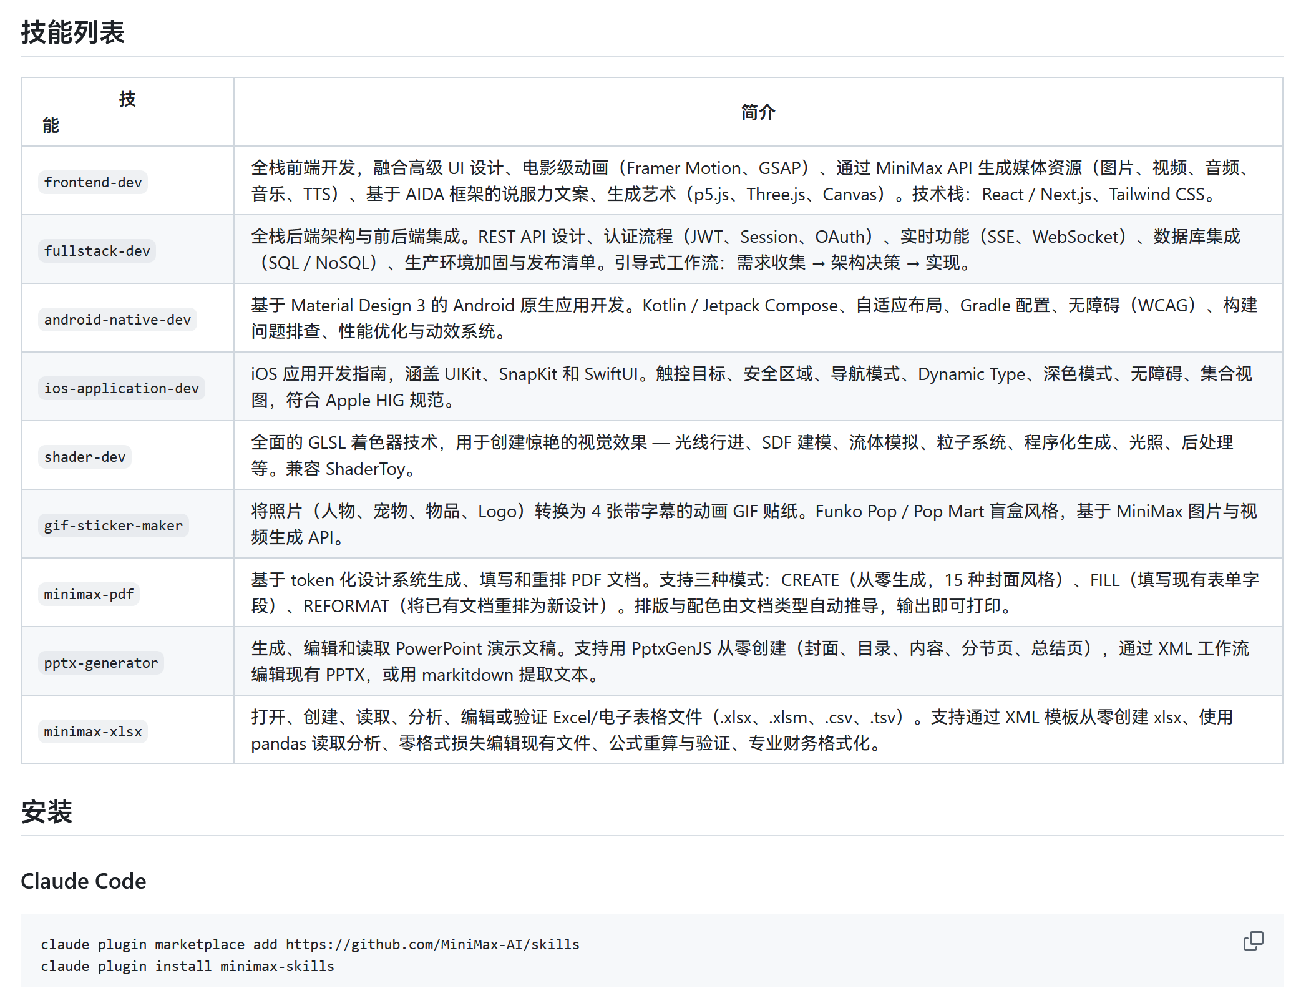This screenshot has height=1001, width=1301.
Task: Click the 技能列表 heading
Action: pos(73,32)
